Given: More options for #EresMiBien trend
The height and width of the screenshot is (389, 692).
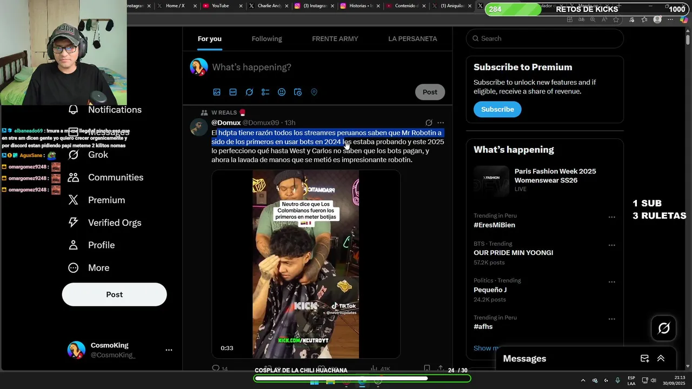Looking at the screenshot, I should coord(612,217).
